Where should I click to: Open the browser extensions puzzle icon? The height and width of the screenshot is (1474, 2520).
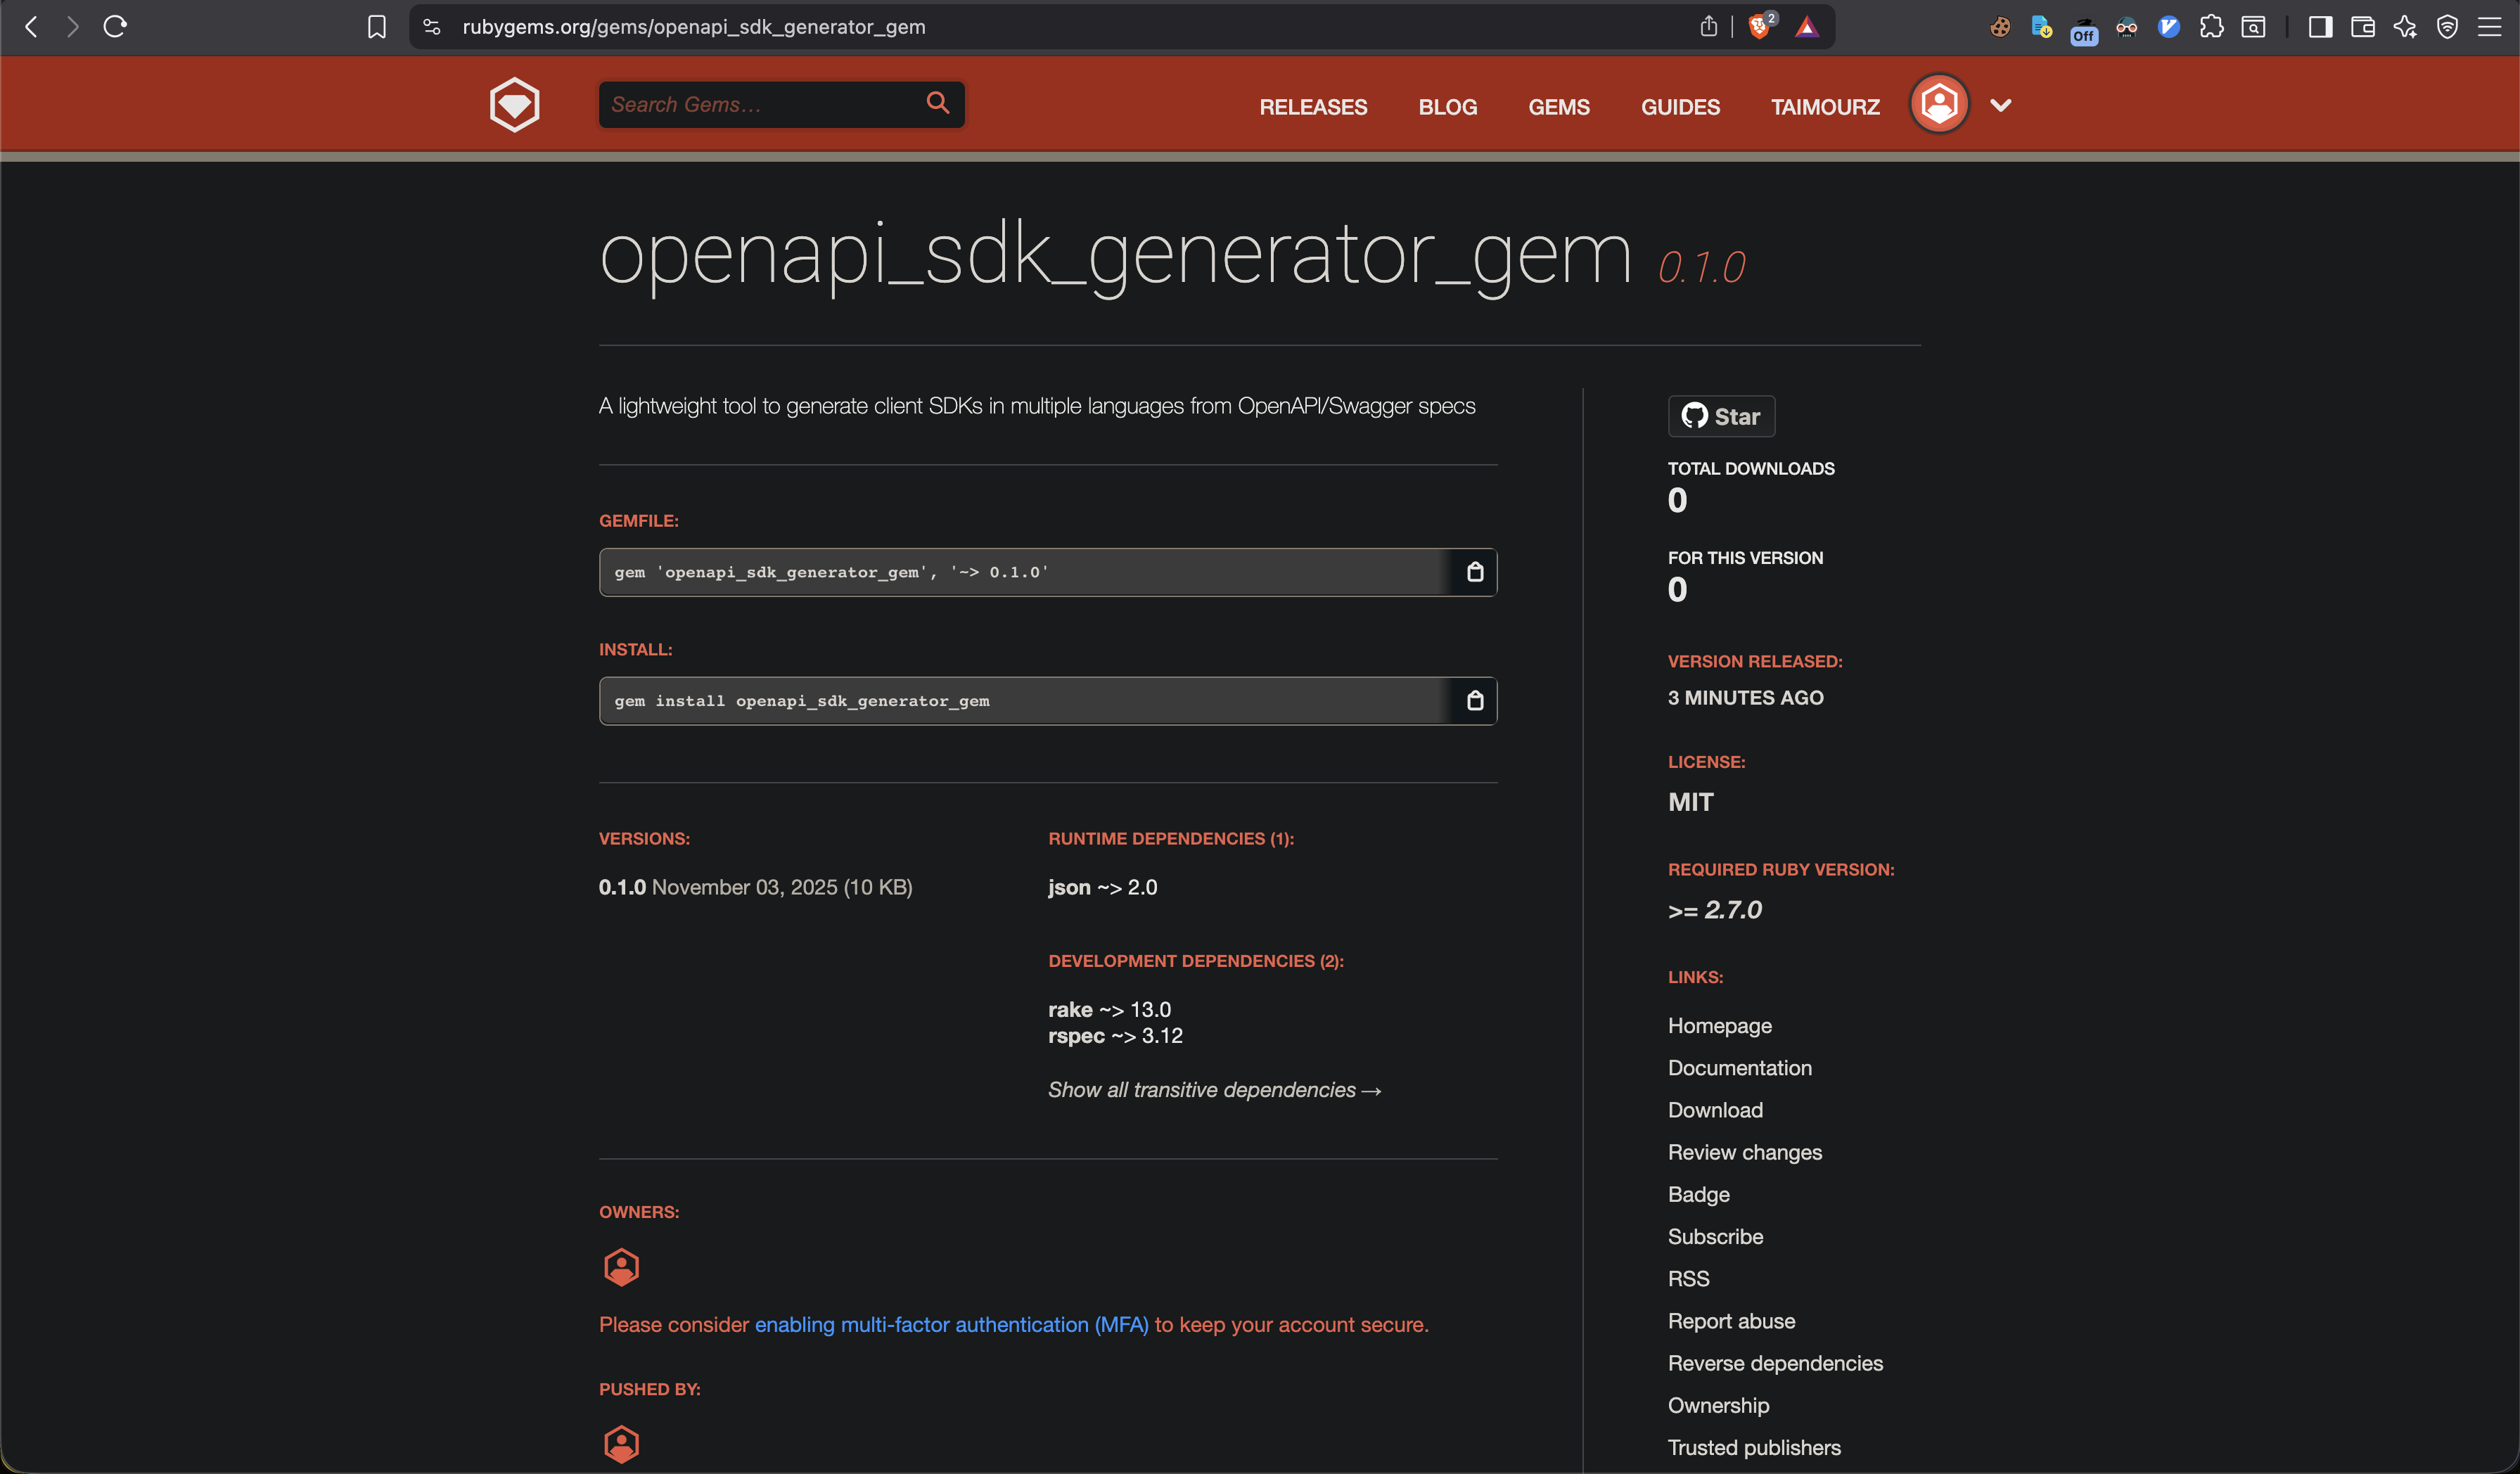coord(2211,27)
